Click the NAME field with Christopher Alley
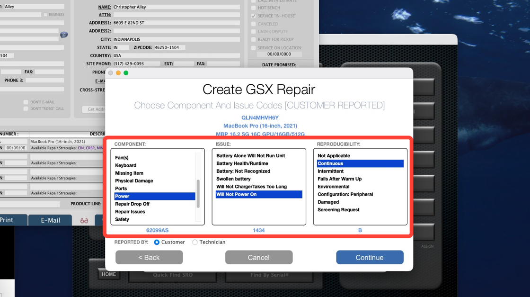The width and height of the screenshot is (530, 297). click(176, 7)
